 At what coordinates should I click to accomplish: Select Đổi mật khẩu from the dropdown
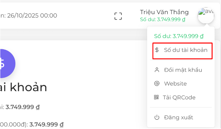tap(183, 70)
